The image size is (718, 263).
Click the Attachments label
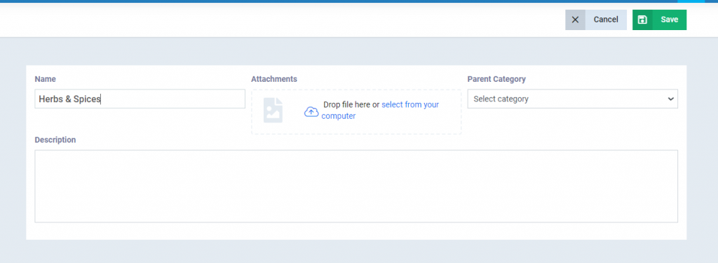coord(274,79)
